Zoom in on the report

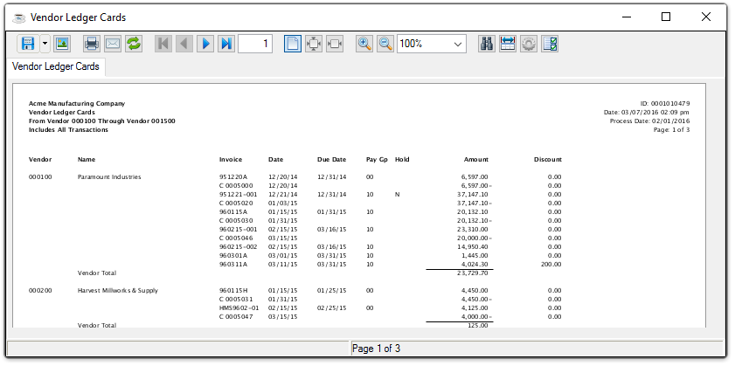364,44
